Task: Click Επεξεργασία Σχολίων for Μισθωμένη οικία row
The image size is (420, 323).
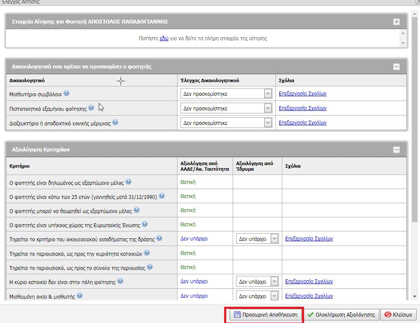Action: pyautogui.click(x=309, y=296)
